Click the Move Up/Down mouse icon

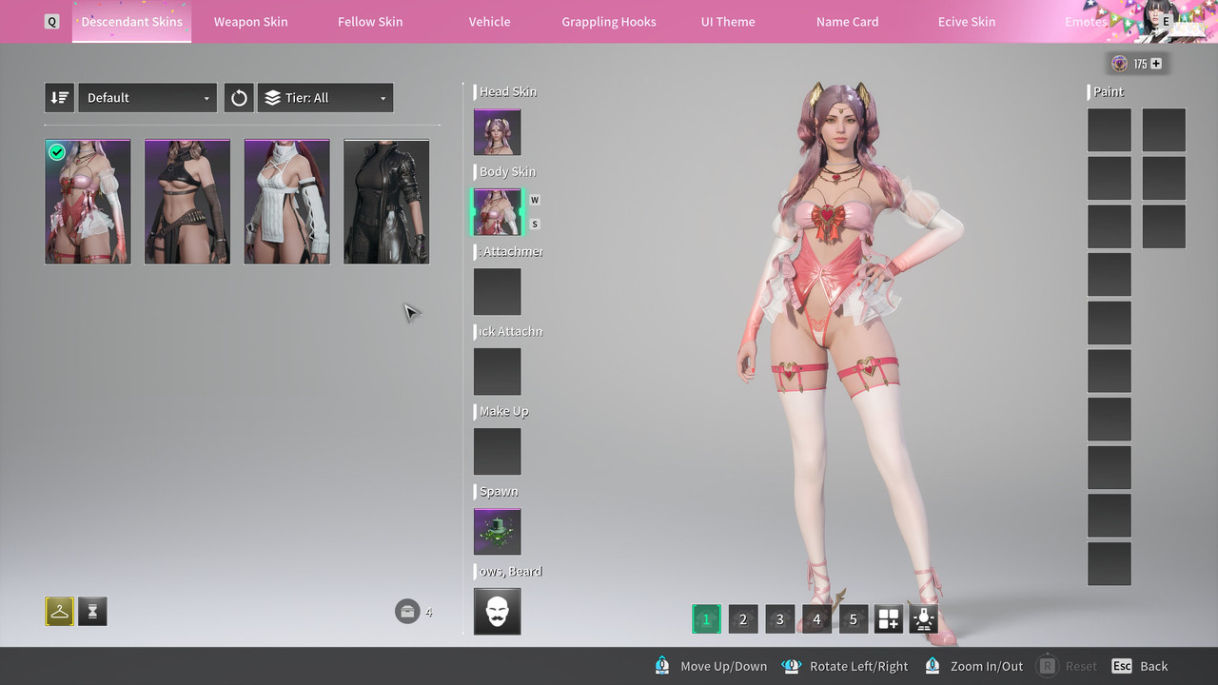pos(661,666)
